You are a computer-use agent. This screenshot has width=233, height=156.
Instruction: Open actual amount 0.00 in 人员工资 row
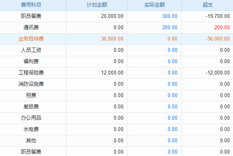172,50
